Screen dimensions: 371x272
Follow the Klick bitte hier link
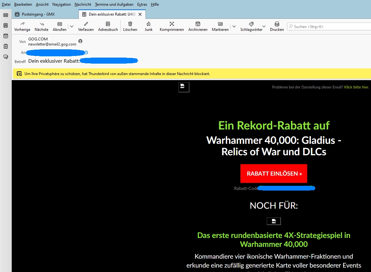(357, 87)
